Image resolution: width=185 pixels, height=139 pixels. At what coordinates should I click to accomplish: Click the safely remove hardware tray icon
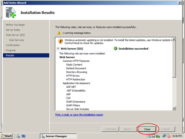click(158, 136)
